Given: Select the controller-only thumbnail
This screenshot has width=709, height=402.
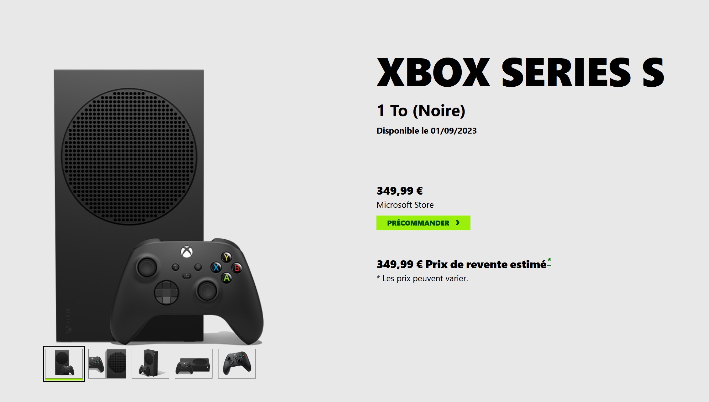Looking at the screenshot, I should pos(237,364).
